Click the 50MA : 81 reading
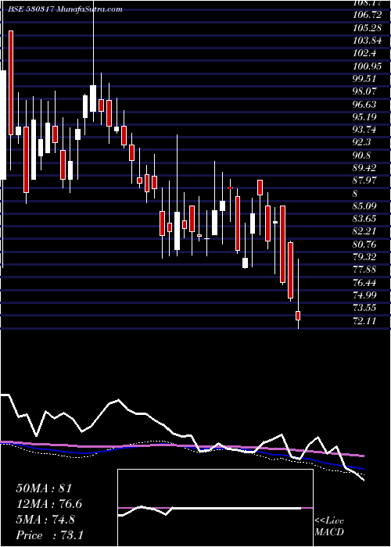 tap(44, 488)
